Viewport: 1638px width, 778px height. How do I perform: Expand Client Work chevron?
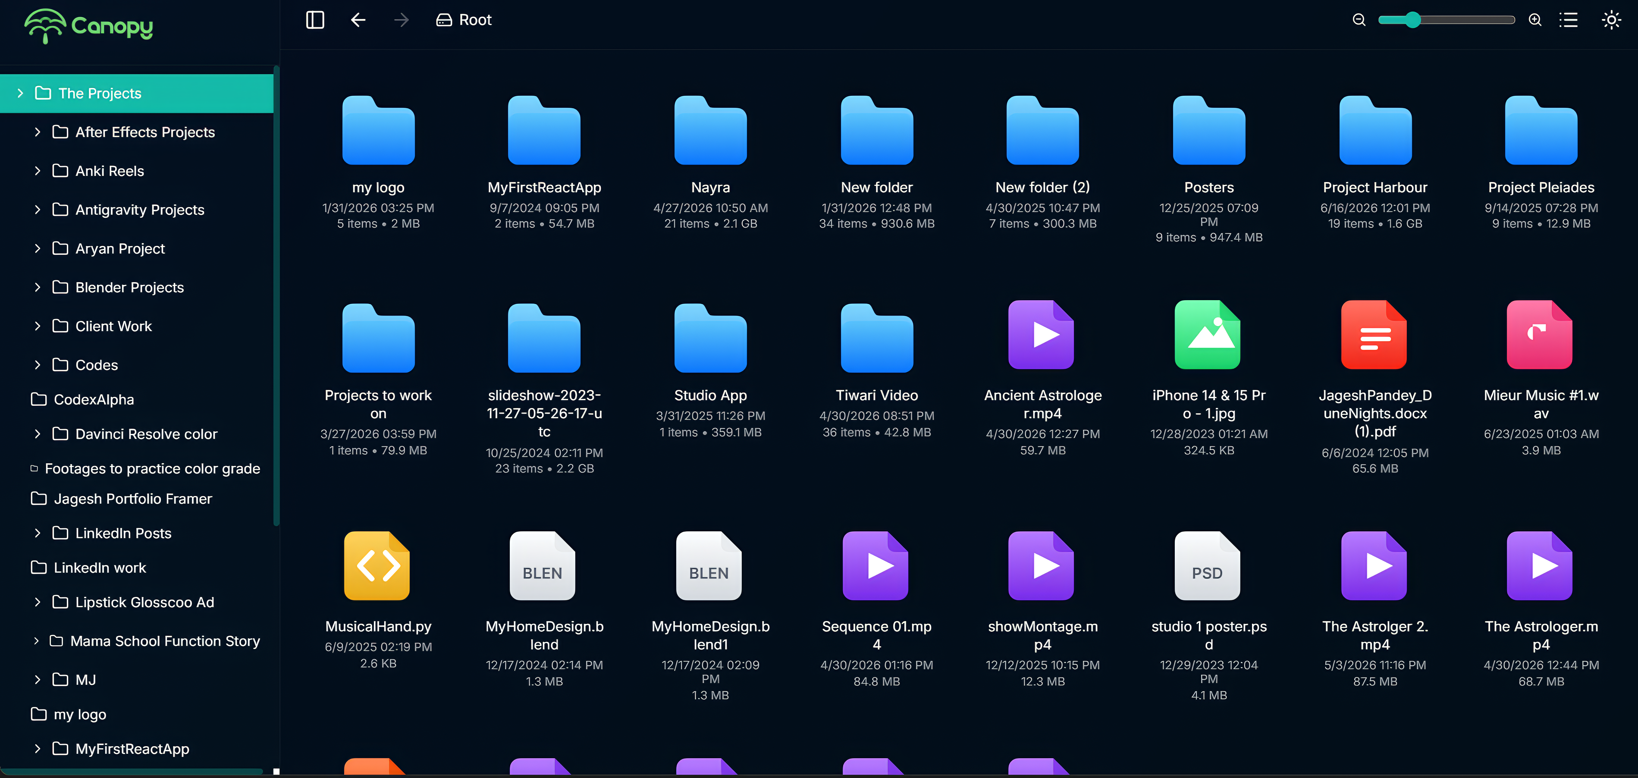(38, 326)
